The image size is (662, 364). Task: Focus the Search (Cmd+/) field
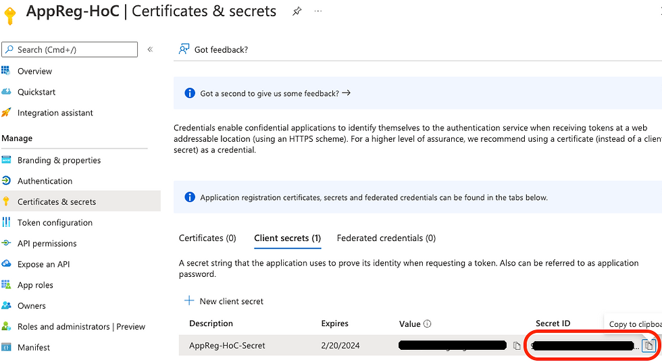coord(70,49)
